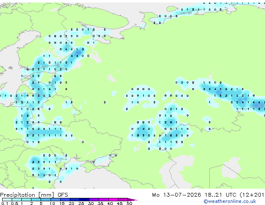Click the '10' legend scale value
The width and height of the screenshot is (265, 205).
pos(52,203)
